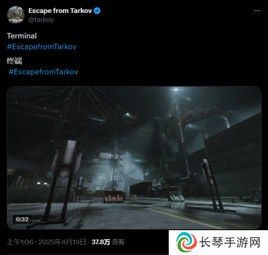Viewport: 268px width, 255px height.
Task: Click the Terminal tweet text
Action: click(22, 36)
